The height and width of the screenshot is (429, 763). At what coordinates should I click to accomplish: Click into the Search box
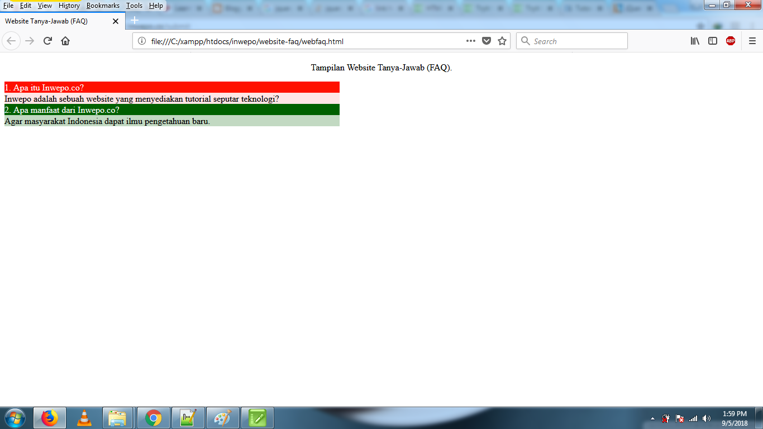coord(572,41)
